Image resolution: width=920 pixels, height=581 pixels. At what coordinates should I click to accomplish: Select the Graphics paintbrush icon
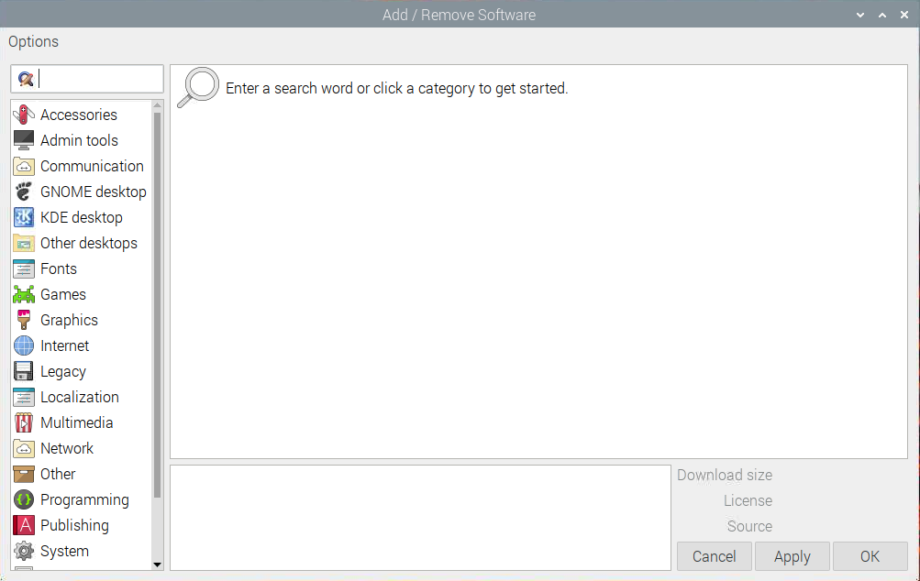[24, 320]
